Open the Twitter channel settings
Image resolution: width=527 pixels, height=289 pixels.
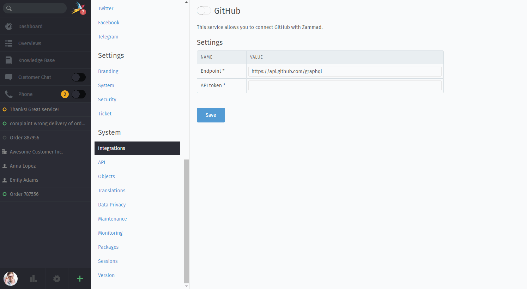click(x=106, y=8)
